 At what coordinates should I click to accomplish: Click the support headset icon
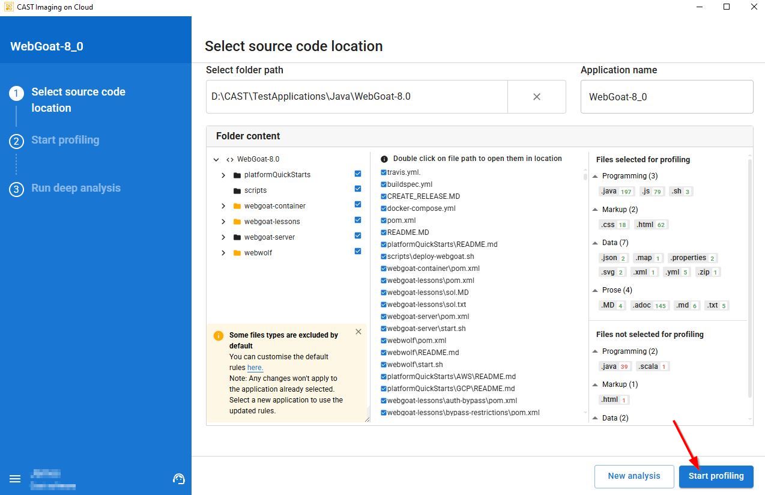tap(178, 479)
